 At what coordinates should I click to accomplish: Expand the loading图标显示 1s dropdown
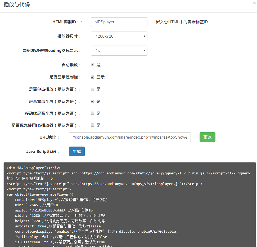coord(119,51)
